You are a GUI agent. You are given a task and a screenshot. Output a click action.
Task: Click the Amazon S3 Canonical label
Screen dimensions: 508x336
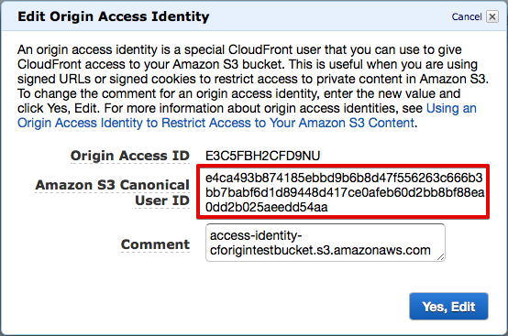[x=112, y=185]
